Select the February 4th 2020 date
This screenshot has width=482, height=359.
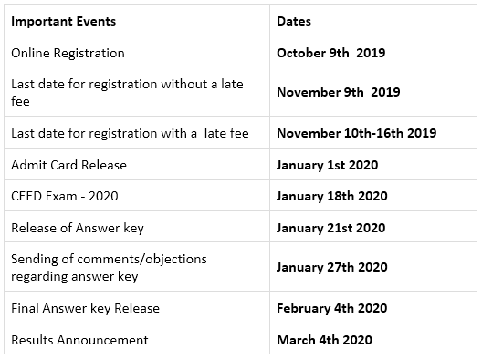tap(331, 308)
